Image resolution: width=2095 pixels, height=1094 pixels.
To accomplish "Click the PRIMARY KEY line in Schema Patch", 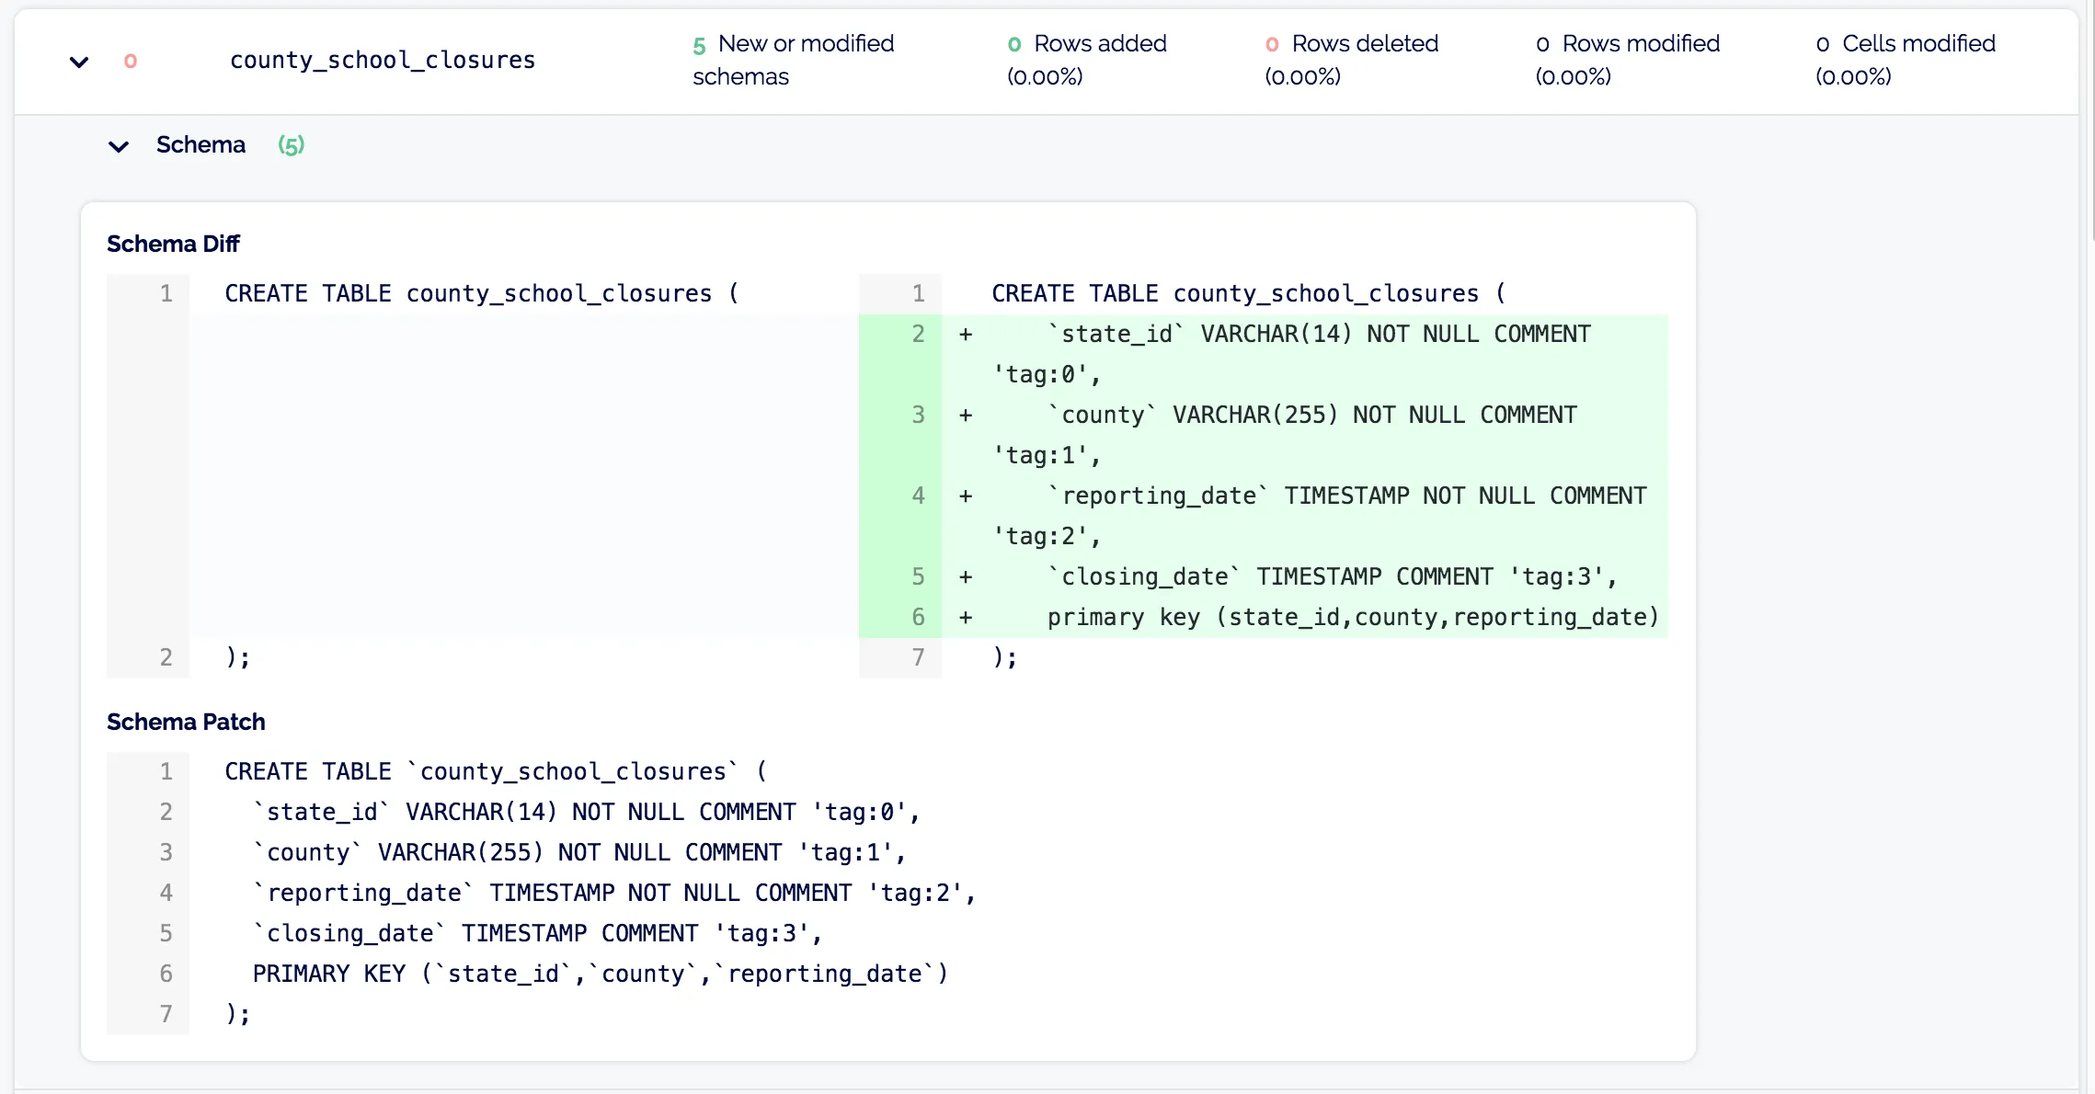I will [600, 974].
